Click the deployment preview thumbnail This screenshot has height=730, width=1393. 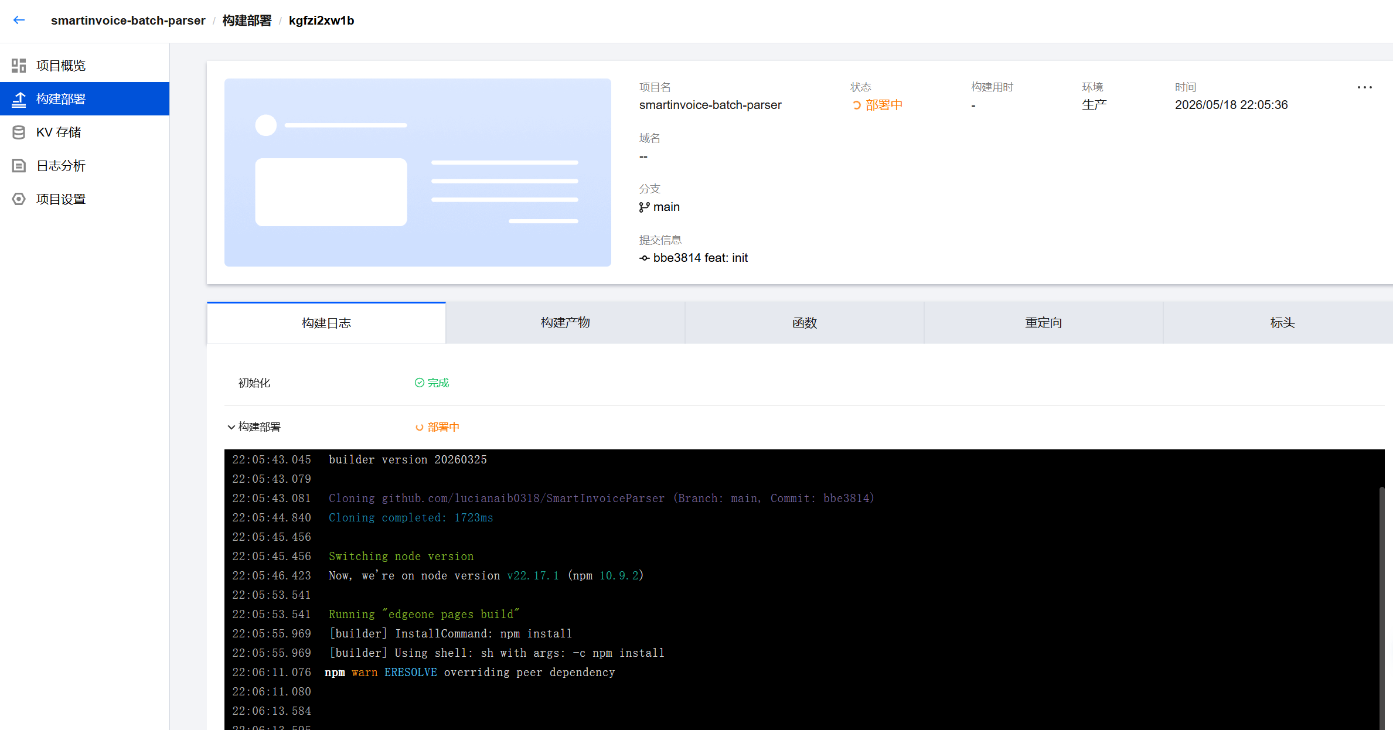tap(418, 173)
